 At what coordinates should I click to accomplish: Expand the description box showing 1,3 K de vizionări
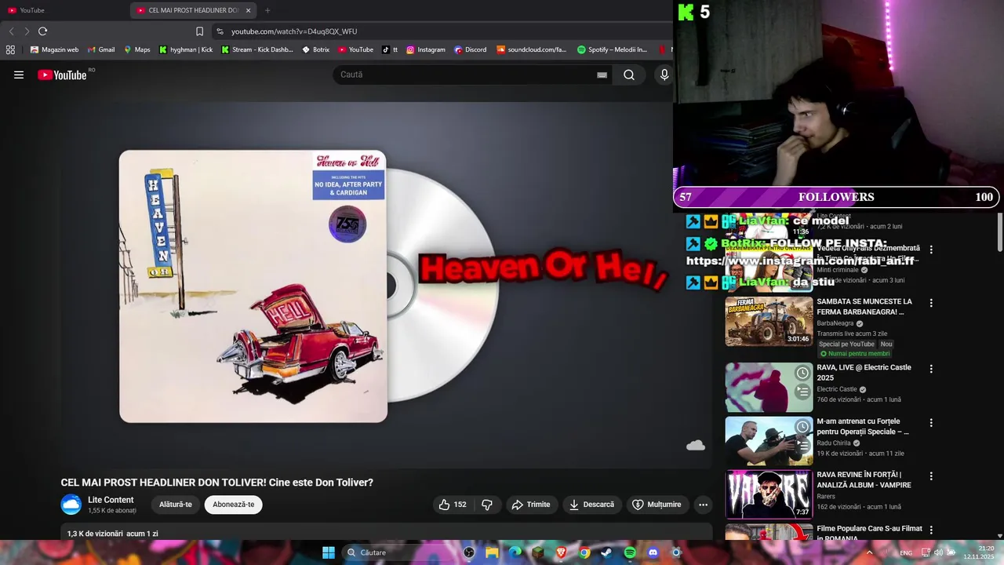(387, 532)
